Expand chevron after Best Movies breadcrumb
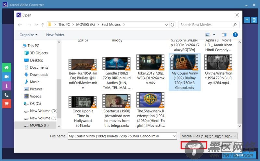260x161 pixels. click(x=124, y=25)
